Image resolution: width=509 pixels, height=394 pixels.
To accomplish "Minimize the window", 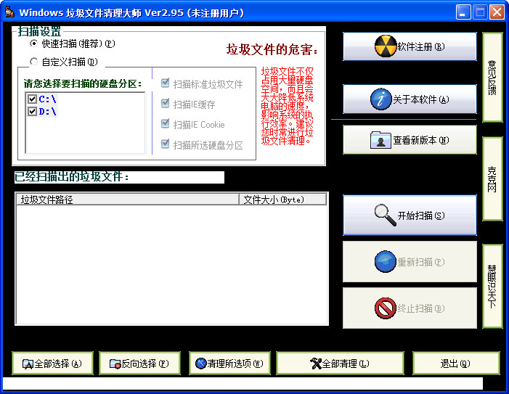I will pyautogui.click(x=463, y=12).
